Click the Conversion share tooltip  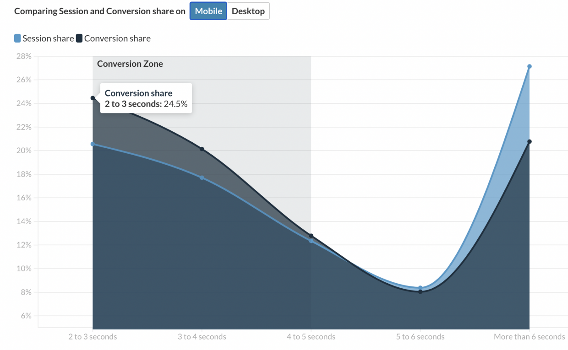(146, 98)
